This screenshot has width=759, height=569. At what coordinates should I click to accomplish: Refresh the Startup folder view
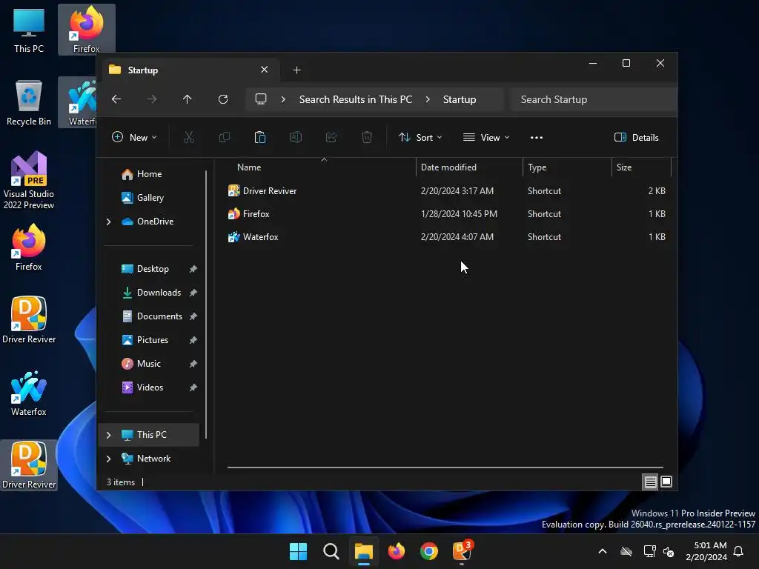[222, 99]
